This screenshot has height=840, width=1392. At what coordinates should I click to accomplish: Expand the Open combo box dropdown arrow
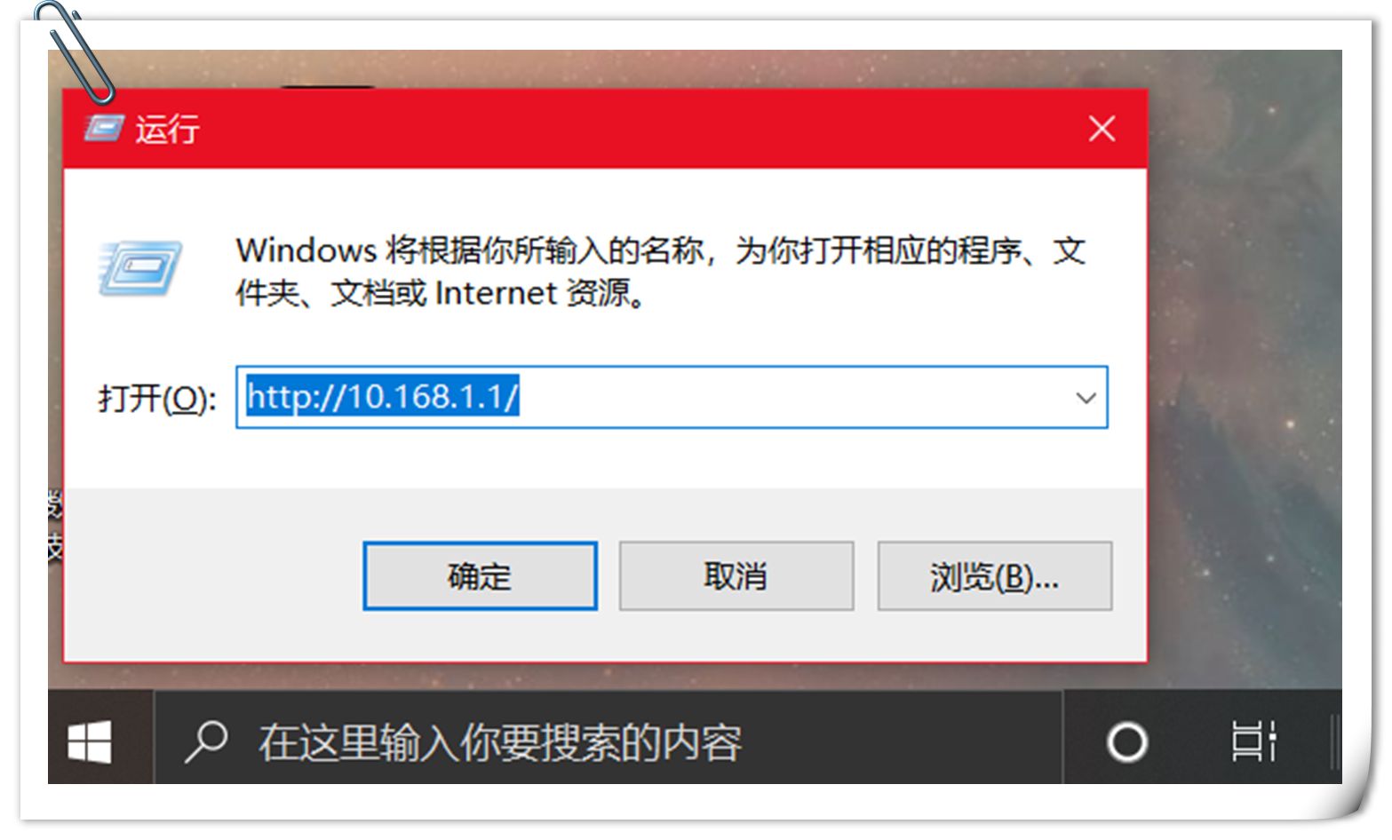(x=1086, y=398)
